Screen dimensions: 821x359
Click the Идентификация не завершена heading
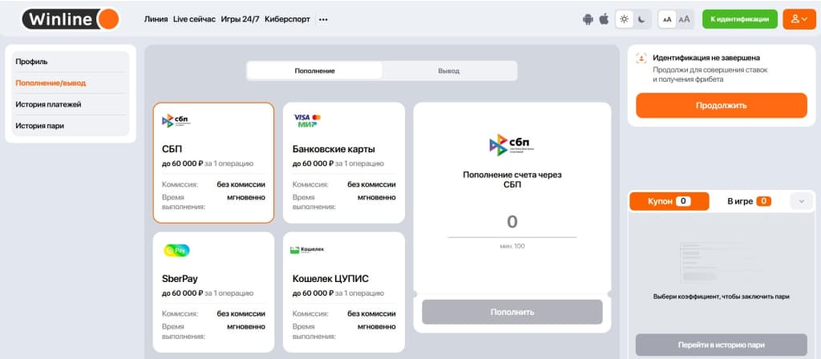pos(706,58)
